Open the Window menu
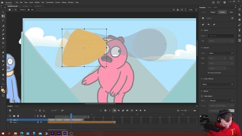This screenshot has height=136, width=242. coord(71,3)
